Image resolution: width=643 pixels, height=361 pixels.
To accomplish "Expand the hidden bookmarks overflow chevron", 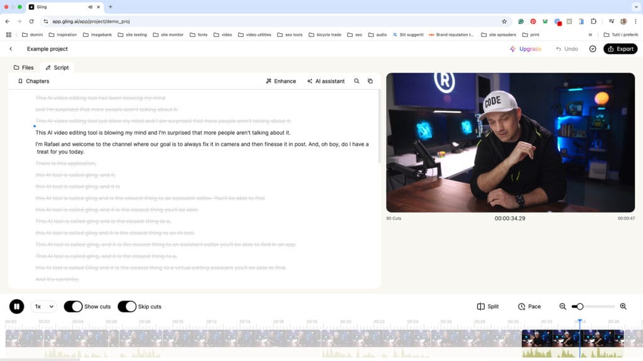I will tap(590, 34).
